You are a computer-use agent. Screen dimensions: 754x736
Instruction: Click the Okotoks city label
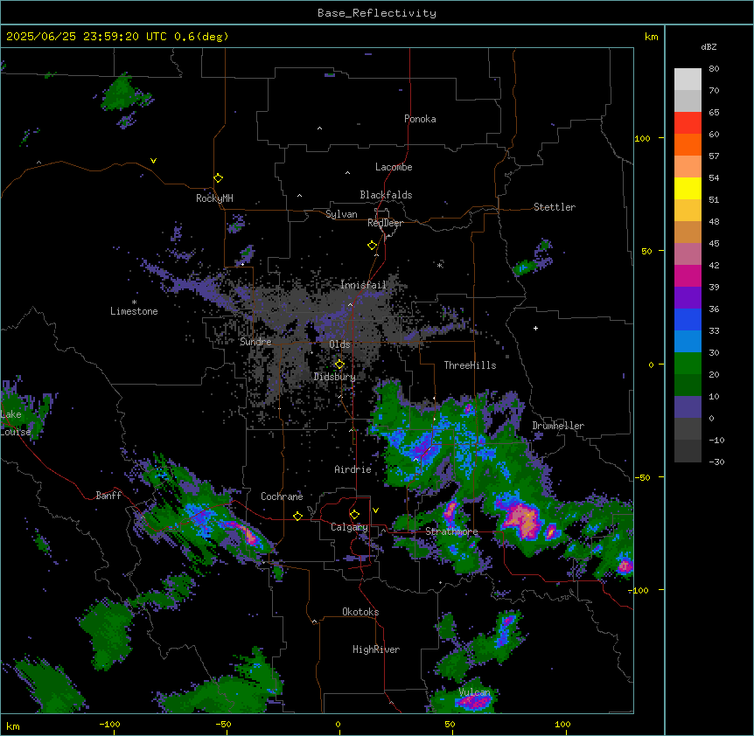(x=360, y=612)
